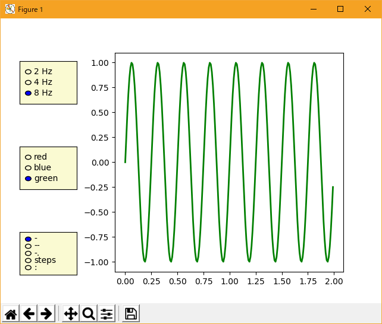
Task: Select the dotted ':' line style
Action: coord(28,268)
